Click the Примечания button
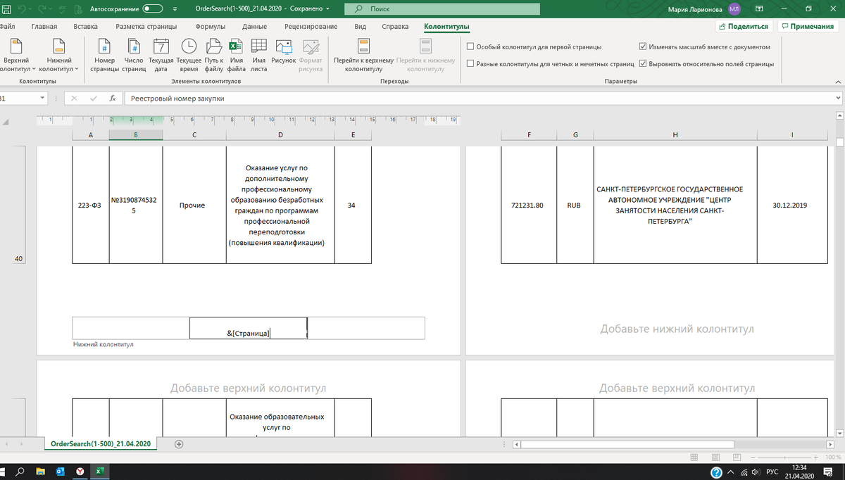The image size is (845, 480). [x=807, y=26]
